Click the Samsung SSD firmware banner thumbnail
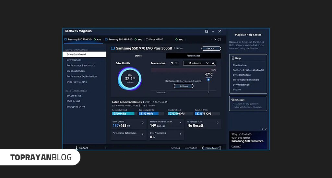Screen dimensions: 332x178 pos(248,140)
